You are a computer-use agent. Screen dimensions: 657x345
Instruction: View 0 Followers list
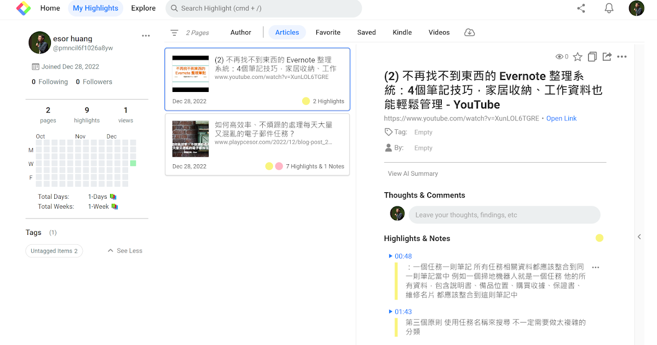click(x=94, y=82)
